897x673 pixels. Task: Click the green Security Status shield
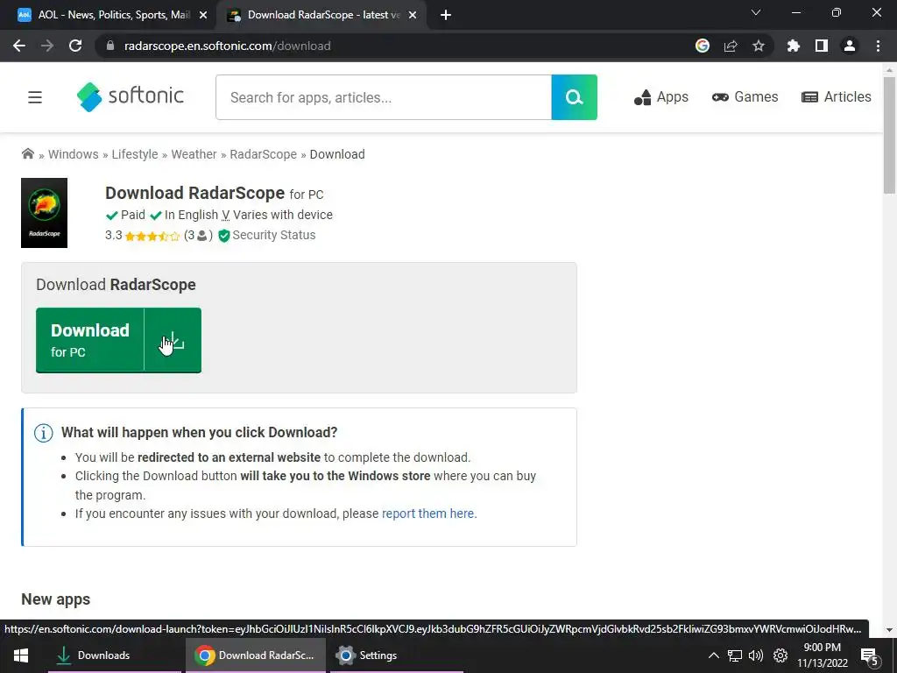pos(223,236)
